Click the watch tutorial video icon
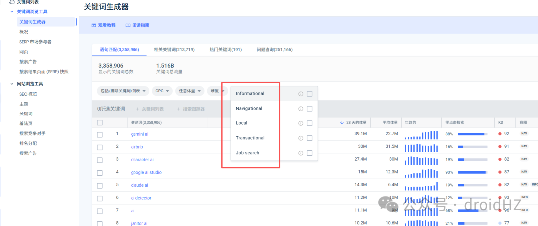 [93, 25]
